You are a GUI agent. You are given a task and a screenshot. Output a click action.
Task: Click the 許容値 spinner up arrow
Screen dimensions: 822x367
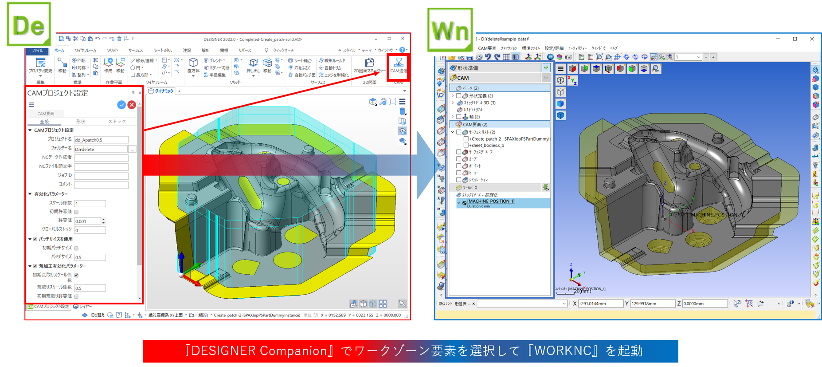pos(103,220)
